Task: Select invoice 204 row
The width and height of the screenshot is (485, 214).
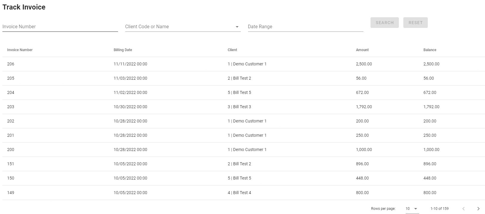Action: tap(11, 92)
